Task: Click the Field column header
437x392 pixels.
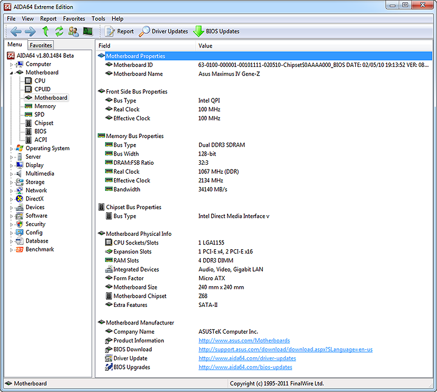Action: [146, 46]
